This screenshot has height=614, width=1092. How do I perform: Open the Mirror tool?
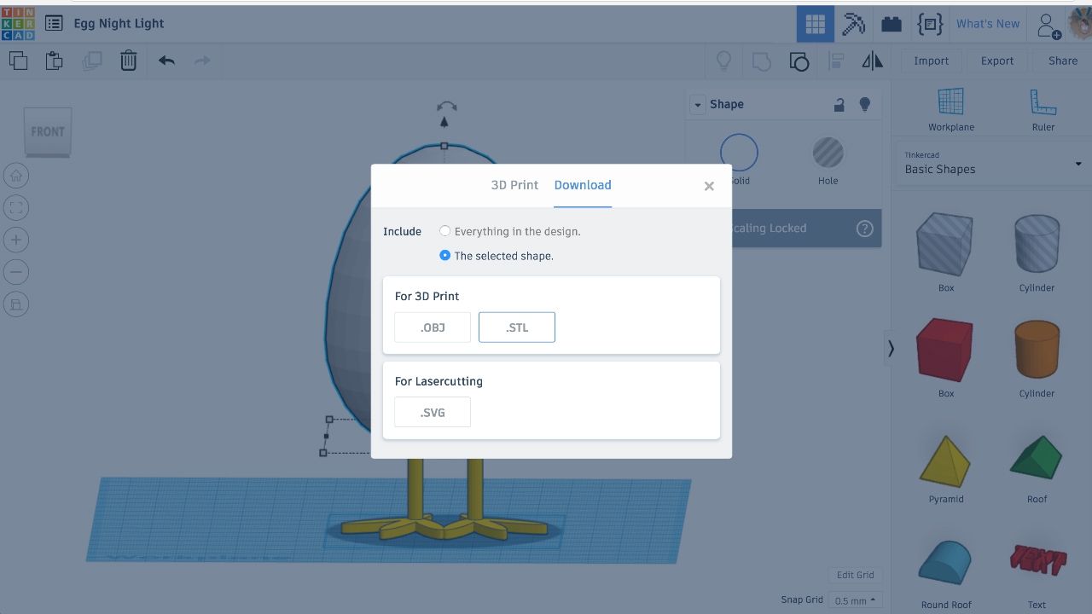[x=873, y=61]
